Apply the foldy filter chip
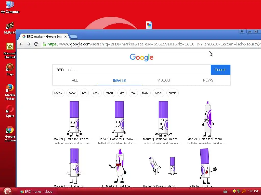 coord(145,93)
